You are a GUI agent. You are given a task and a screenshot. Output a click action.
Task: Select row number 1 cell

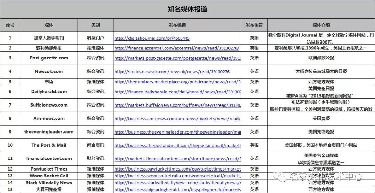coord(10,38)
